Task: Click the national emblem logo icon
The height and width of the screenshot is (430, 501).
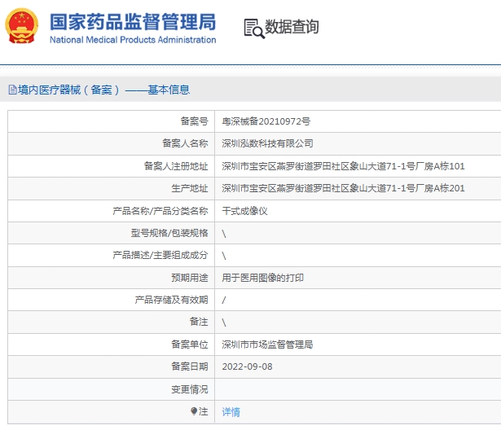Action: [x=21, y=26]
